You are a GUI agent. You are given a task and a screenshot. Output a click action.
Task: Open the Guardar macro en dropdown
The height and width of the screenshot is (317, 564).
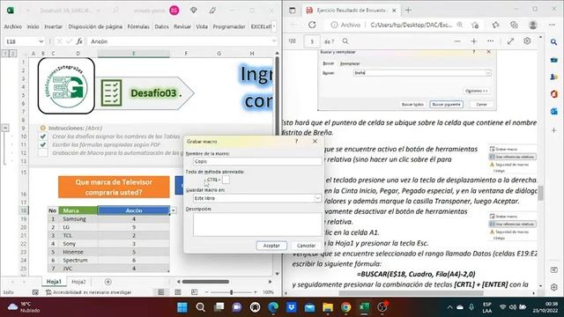coord(317,198)
